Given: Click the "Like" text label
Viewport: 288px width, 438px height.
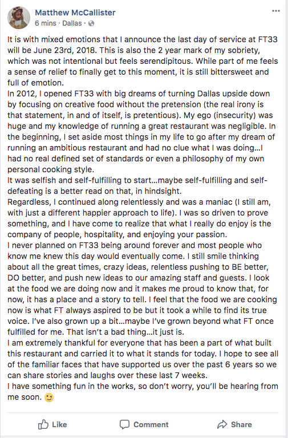Looking at the screenshot, I should click(59, 424).
